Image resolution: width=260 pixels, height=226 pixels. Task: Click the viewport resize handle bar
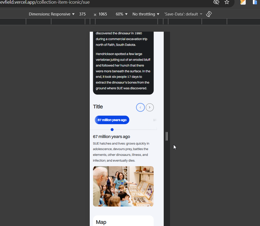[x=167, y=136]
